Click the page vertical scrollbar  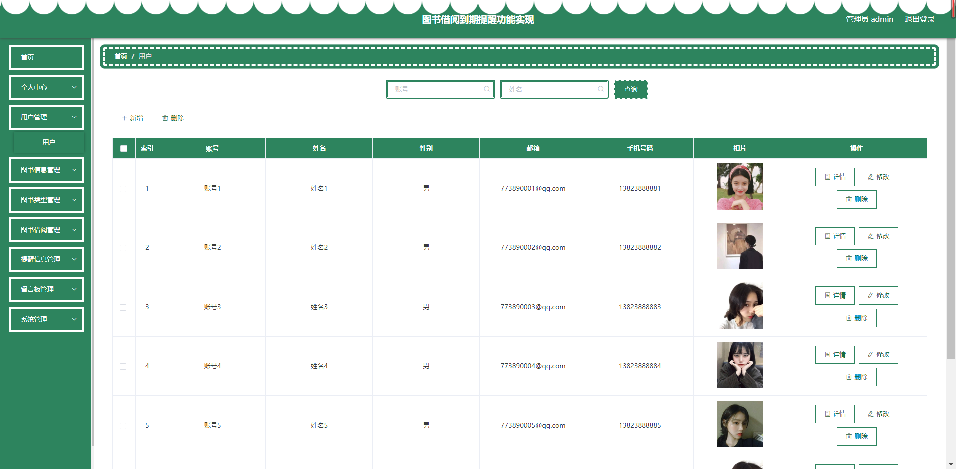point(951,199)
